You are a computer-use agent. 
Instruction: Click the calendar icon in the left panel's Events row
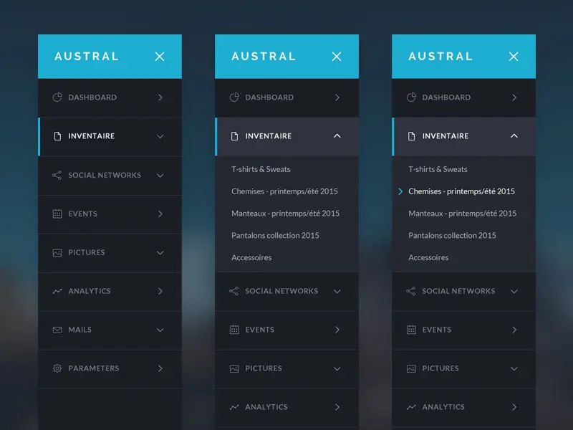coord(57,214)
